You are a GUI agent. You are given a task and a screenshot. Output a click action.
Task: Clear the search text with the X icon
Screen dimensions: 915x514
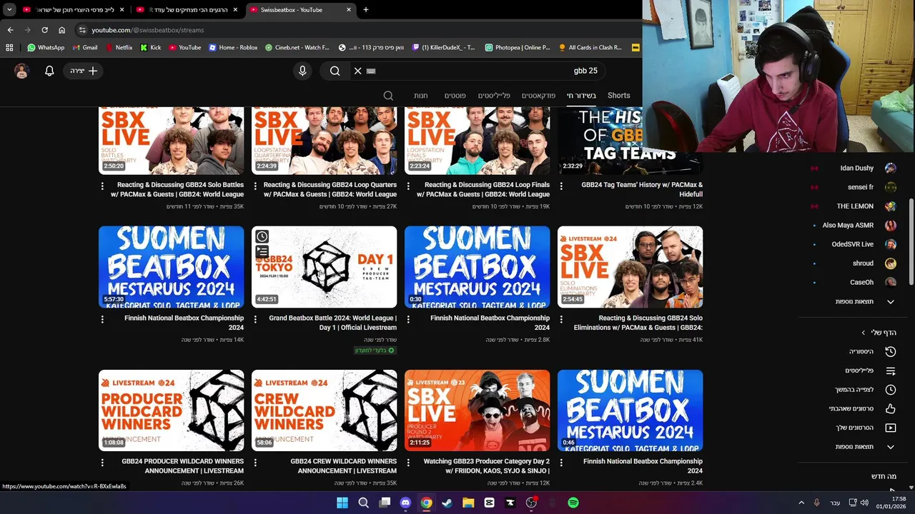pyautogui.click(x=358, y=71)
